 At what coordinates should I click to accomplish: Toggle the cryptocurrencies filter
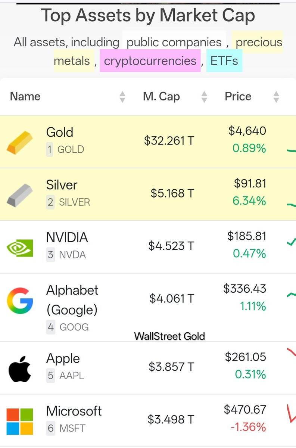click(x=150, y=61)
